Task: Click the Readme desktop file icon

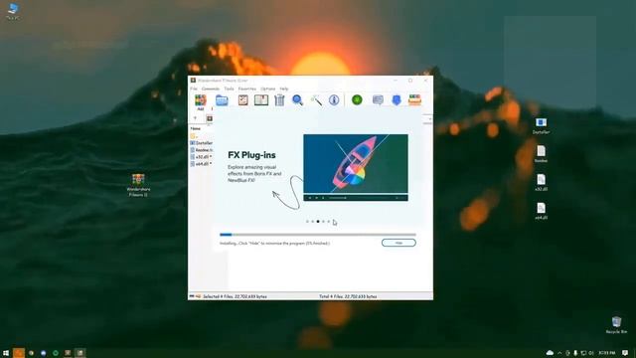Action: tap(541, 154)
